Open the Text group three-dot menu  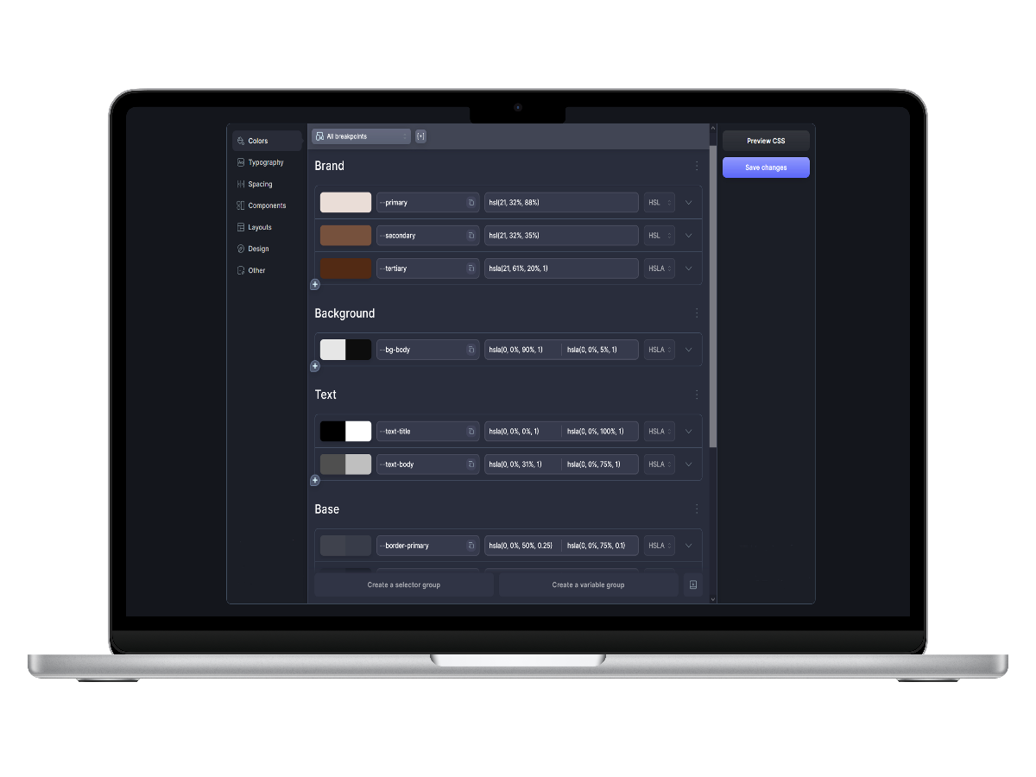(697, 395)
